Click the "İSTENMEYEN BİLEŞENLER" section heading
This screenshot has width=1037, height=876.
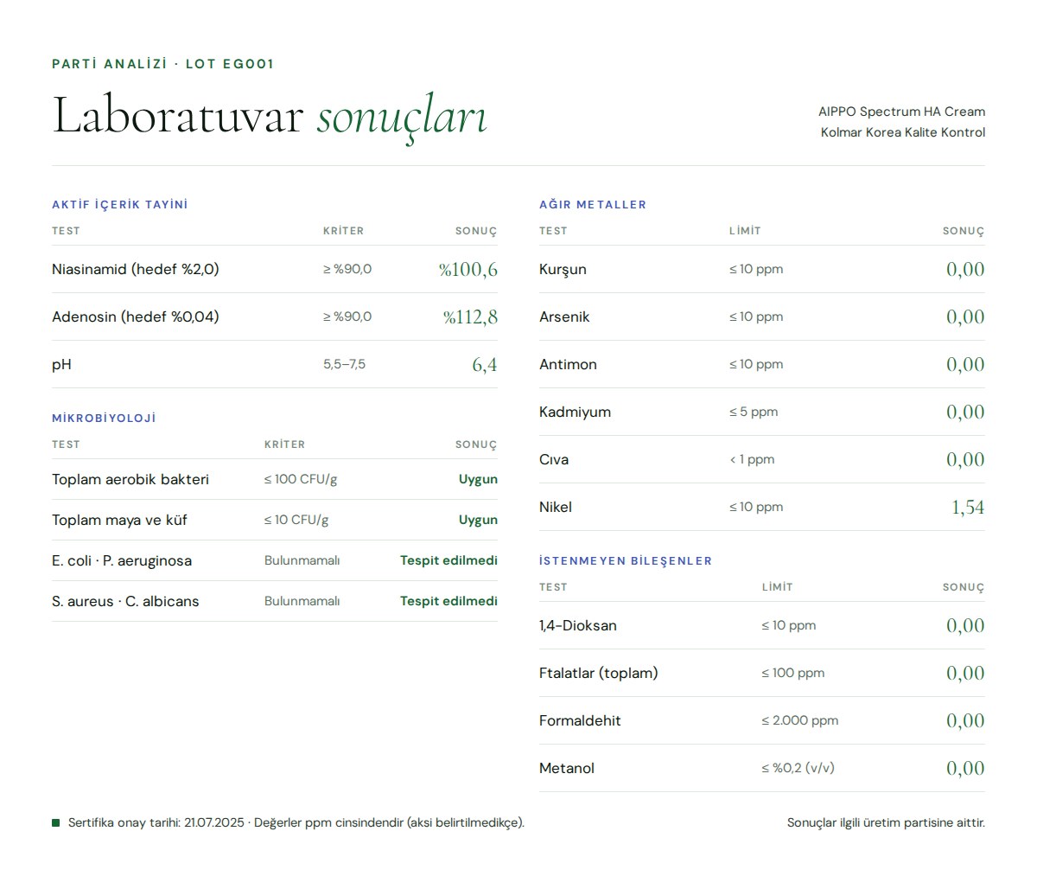pyautogui.click(x=626, y=561)
